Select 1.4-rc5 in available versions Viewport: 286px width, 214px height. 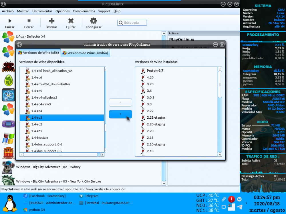(x=37, y=91)
